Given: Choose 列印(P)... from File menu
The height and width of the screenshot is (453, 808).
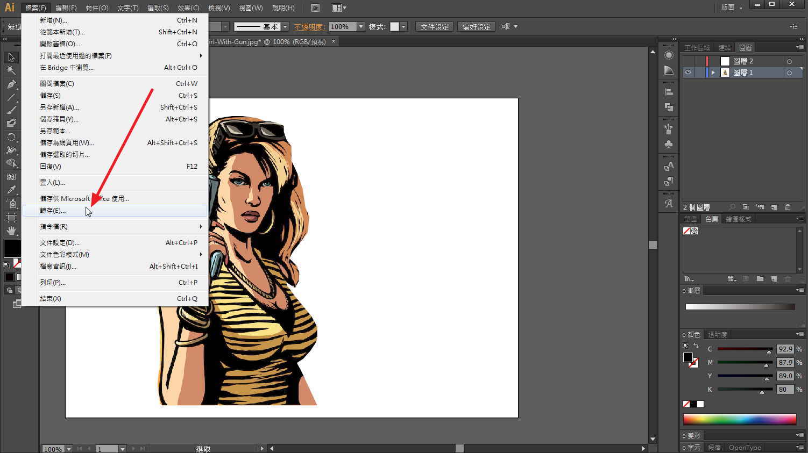Looking at the screenshot, I should coord(115,283).
